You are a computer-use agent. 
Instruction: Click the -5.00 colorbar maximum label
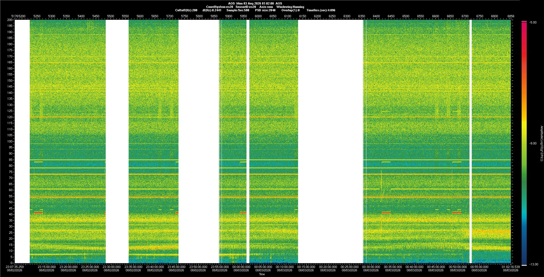click(x=533, y=23)
